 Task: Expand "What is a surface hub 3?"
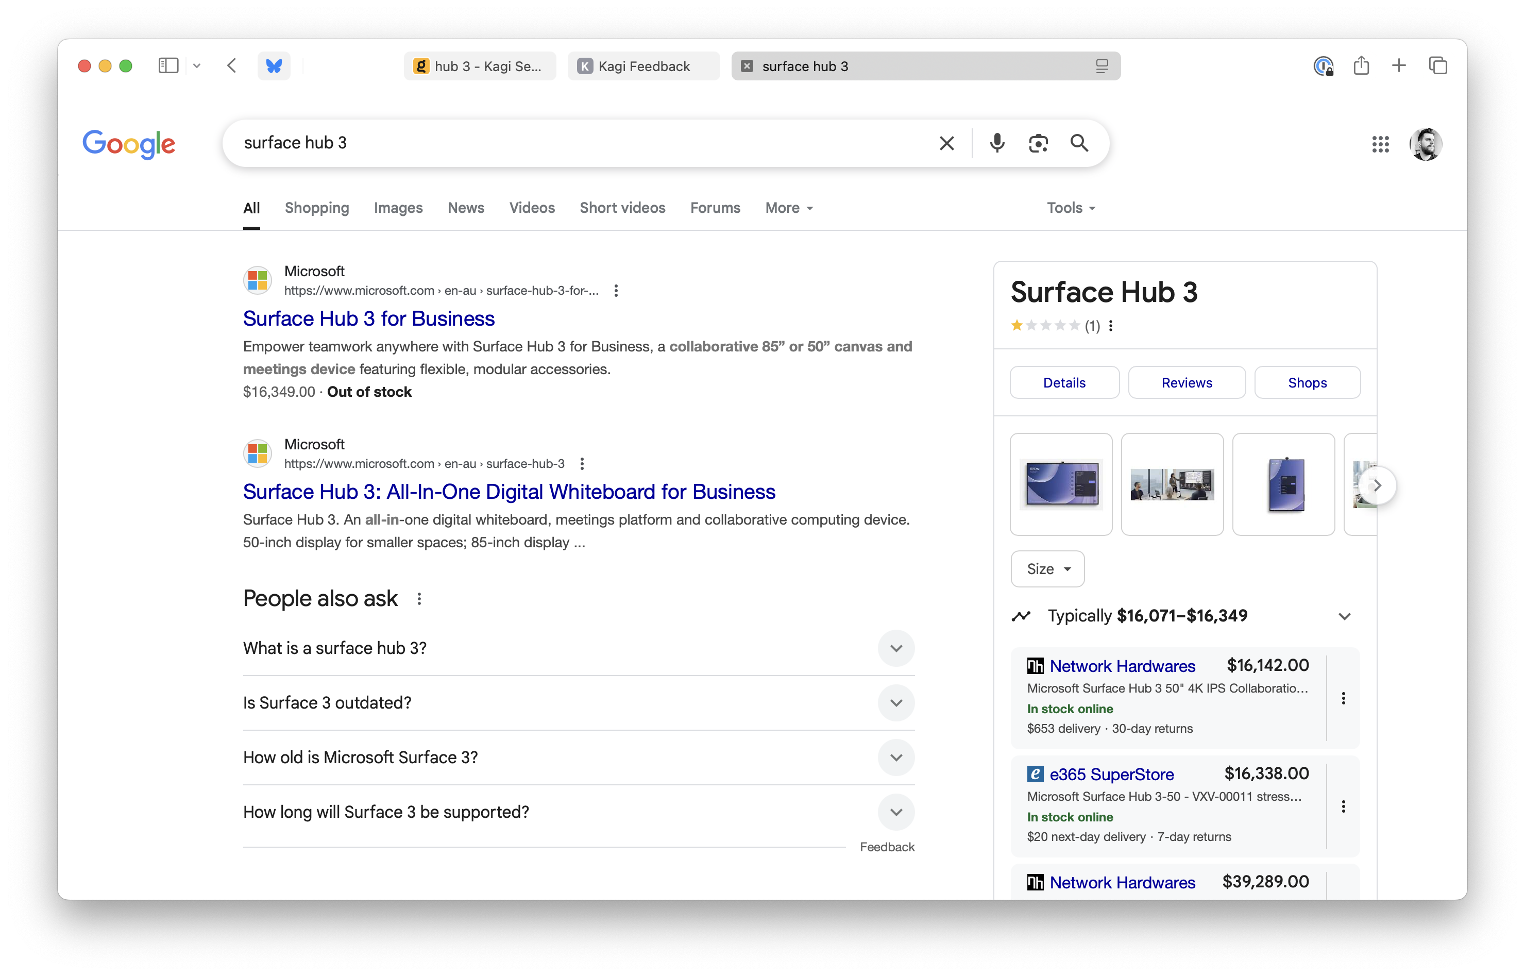895,648
